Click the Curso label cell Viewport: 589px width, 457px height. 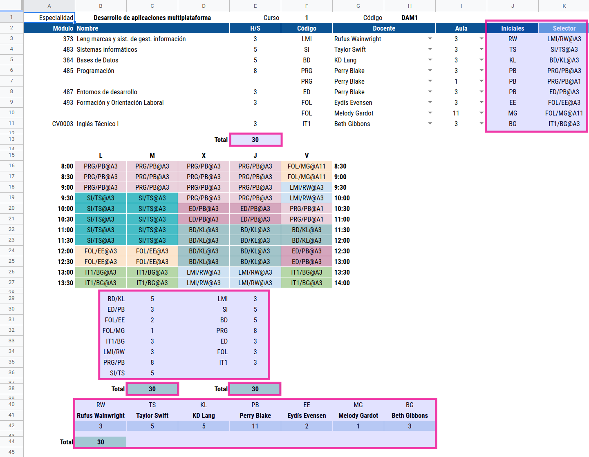pyautogui.click(x=255, y=18)
